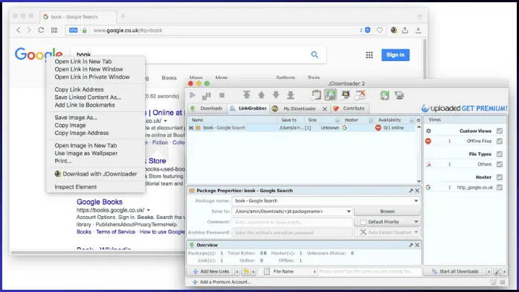
Task: Toggle the Custom Views checkbox
Action: point(500,131)
